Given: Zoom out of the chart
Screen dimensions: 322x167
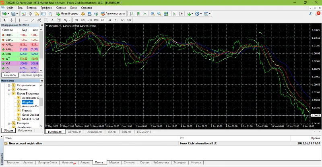Looking at the screenshot, I should [x=159, y=14].
